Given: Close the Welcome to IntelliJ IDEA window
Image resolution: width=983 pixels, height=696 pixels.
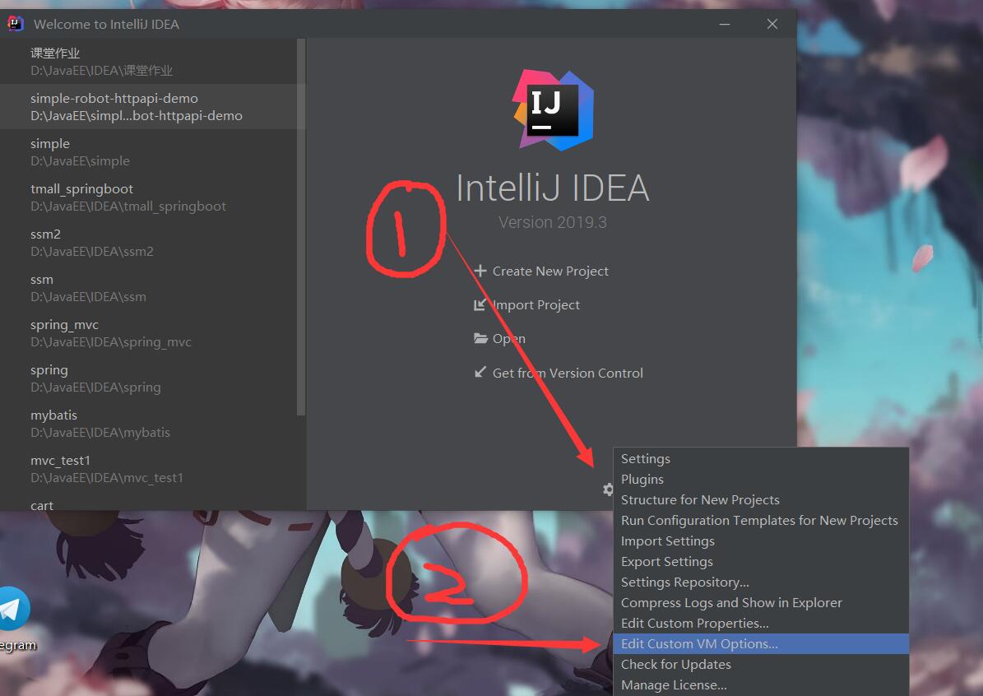Looking at the screenshot, I should pos(772,24).
